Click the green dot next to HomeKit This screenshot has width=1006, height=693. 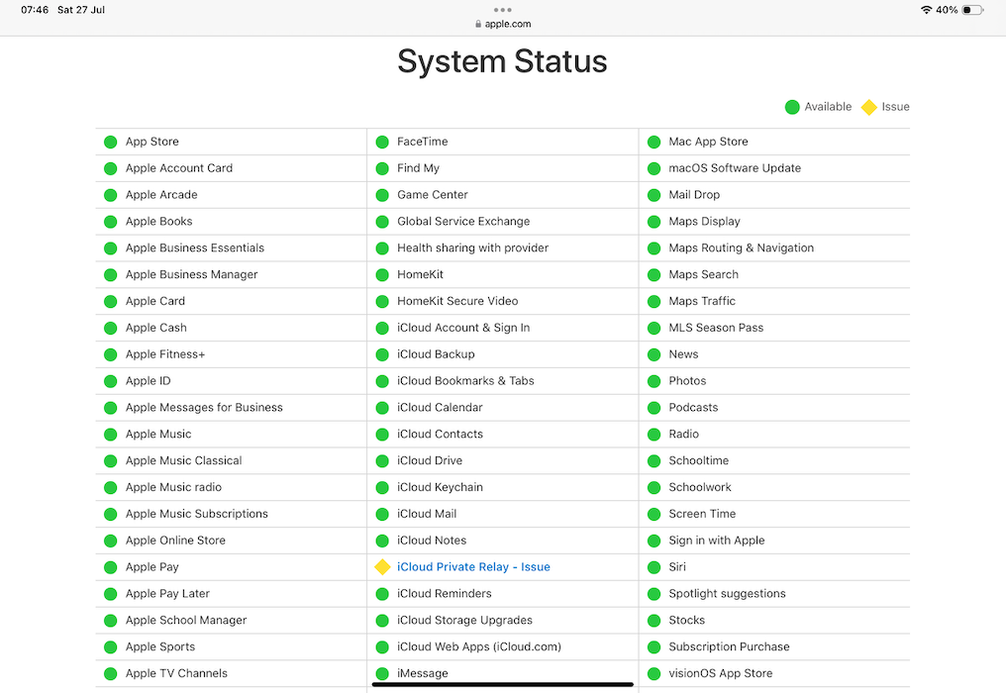coord(382,274)
